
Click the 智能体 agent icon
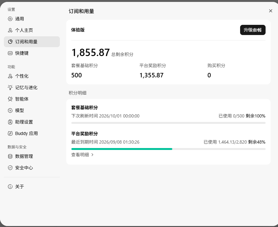coord(10,99)
